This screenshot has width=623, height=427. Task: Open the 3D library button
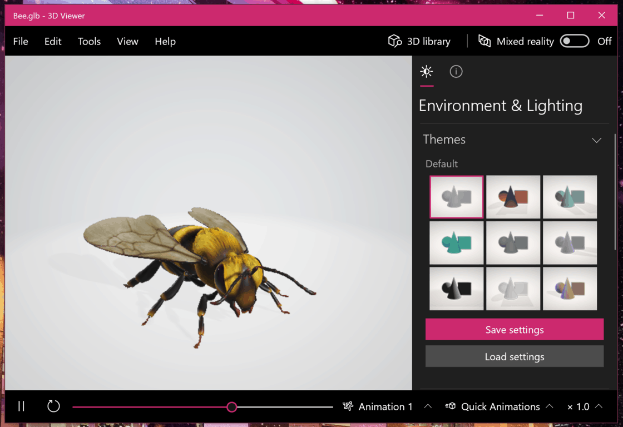point(419,41)
